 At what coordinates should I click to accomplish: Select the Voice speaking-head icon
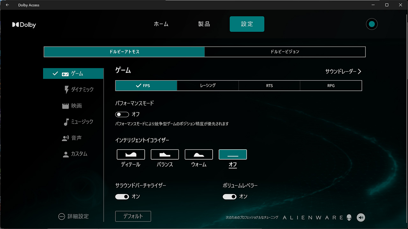[65, 138]
